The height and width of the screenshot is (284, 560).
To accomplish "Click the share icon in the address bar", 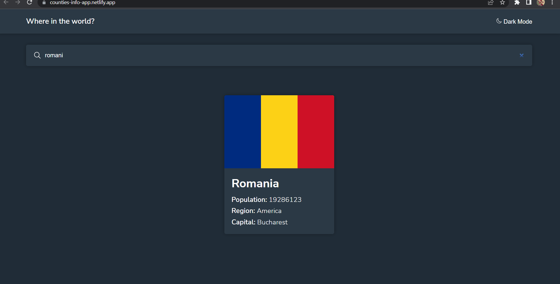I will coord(491,3).
